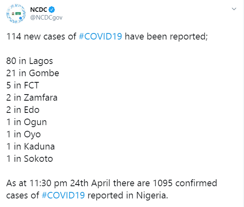This screenshot has width=244, height=207.
Task: Click the 'reported in Nigeria.' text
Action: click(x=128, y=196)
